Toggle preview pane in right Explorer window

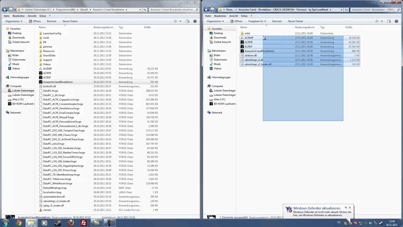[x=389, y=21]
